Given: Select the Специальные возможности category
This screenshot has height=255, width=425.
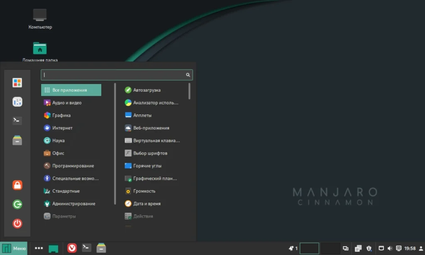Looking at the screenshot, I should (x=71, y=179).
